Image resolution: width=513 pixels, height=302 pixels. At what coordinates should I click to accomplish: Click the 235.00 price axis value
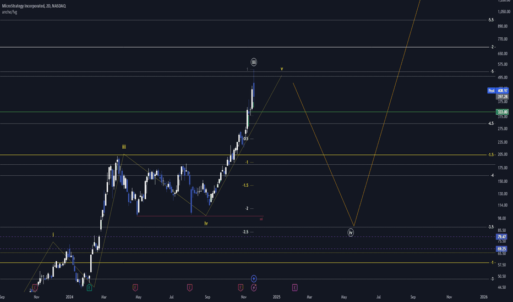pos(503,142)
